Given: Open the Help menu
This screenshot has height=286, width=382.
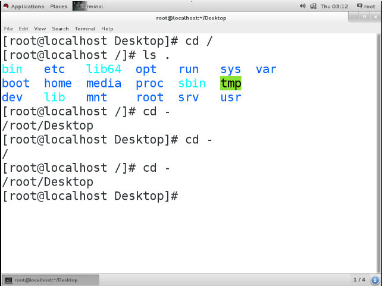Looking at the screenshot, I should pyautogui.click(x=107, y=29).
